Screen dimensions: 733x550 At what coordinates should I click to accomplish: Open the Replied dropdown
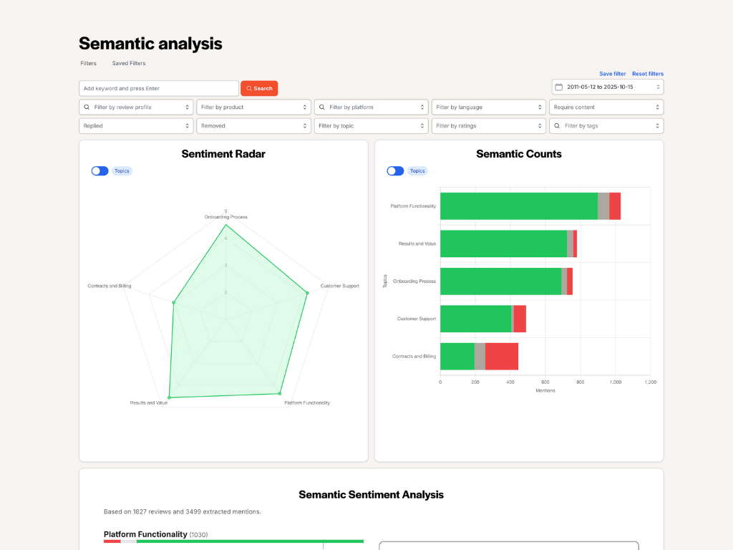coord(136,126)
